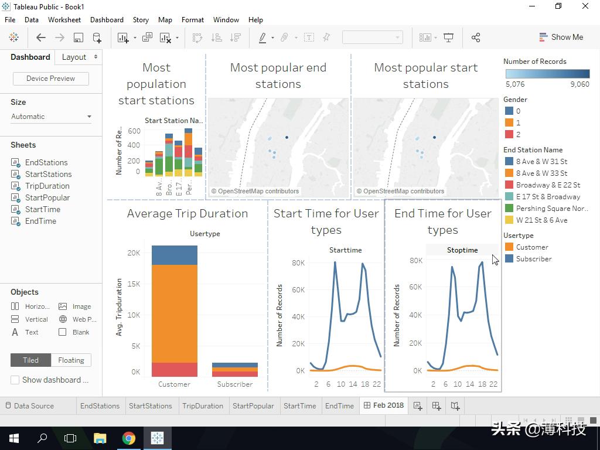600x450 pixels.
Task: Click the Show Me button
Action: [x=561, y=37]
